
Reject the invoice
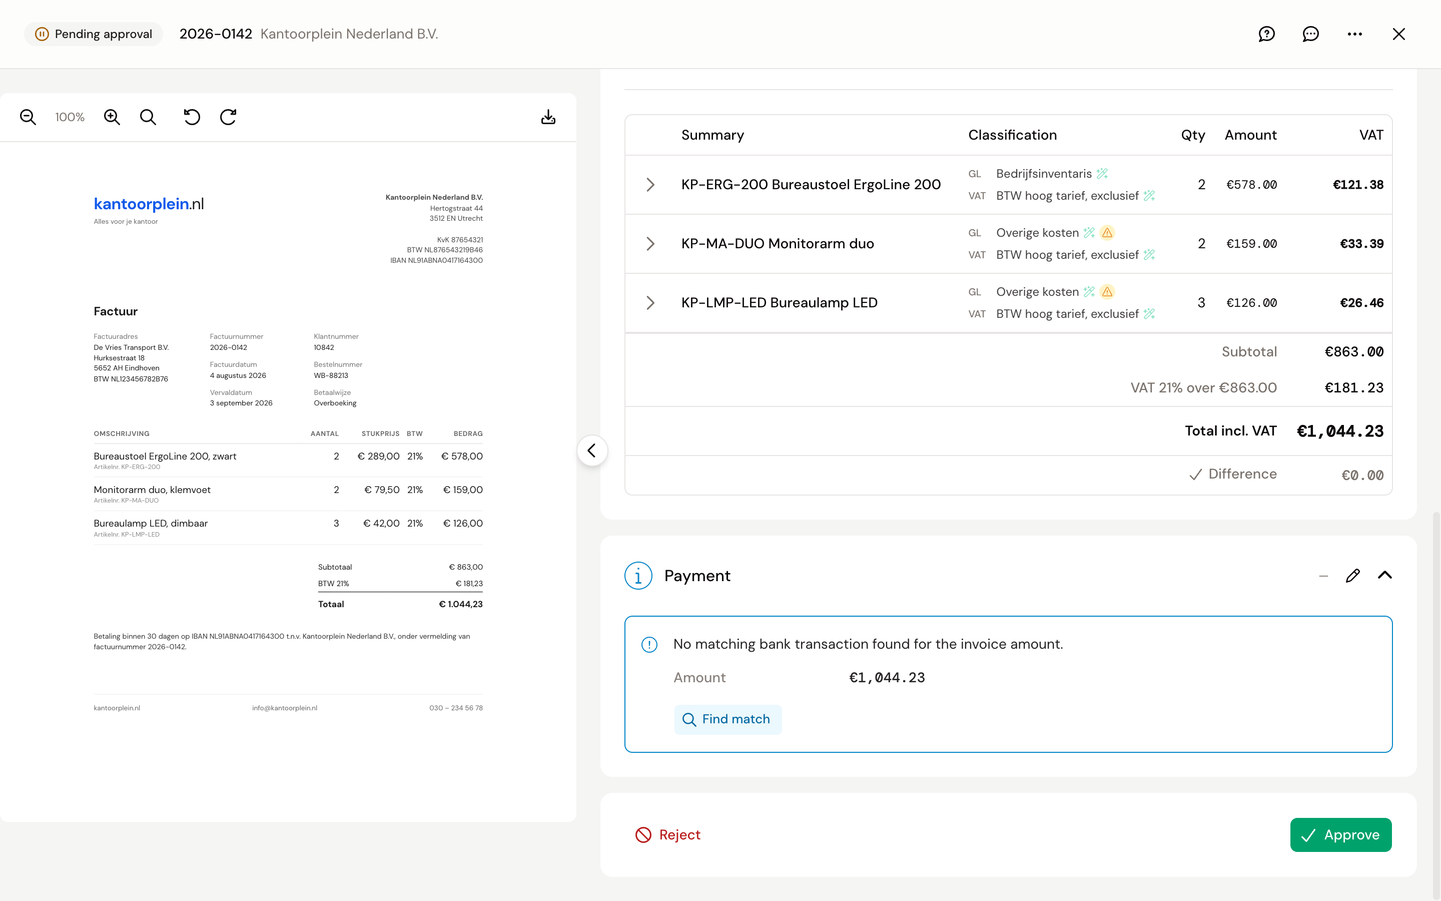[x=668, y=835]
